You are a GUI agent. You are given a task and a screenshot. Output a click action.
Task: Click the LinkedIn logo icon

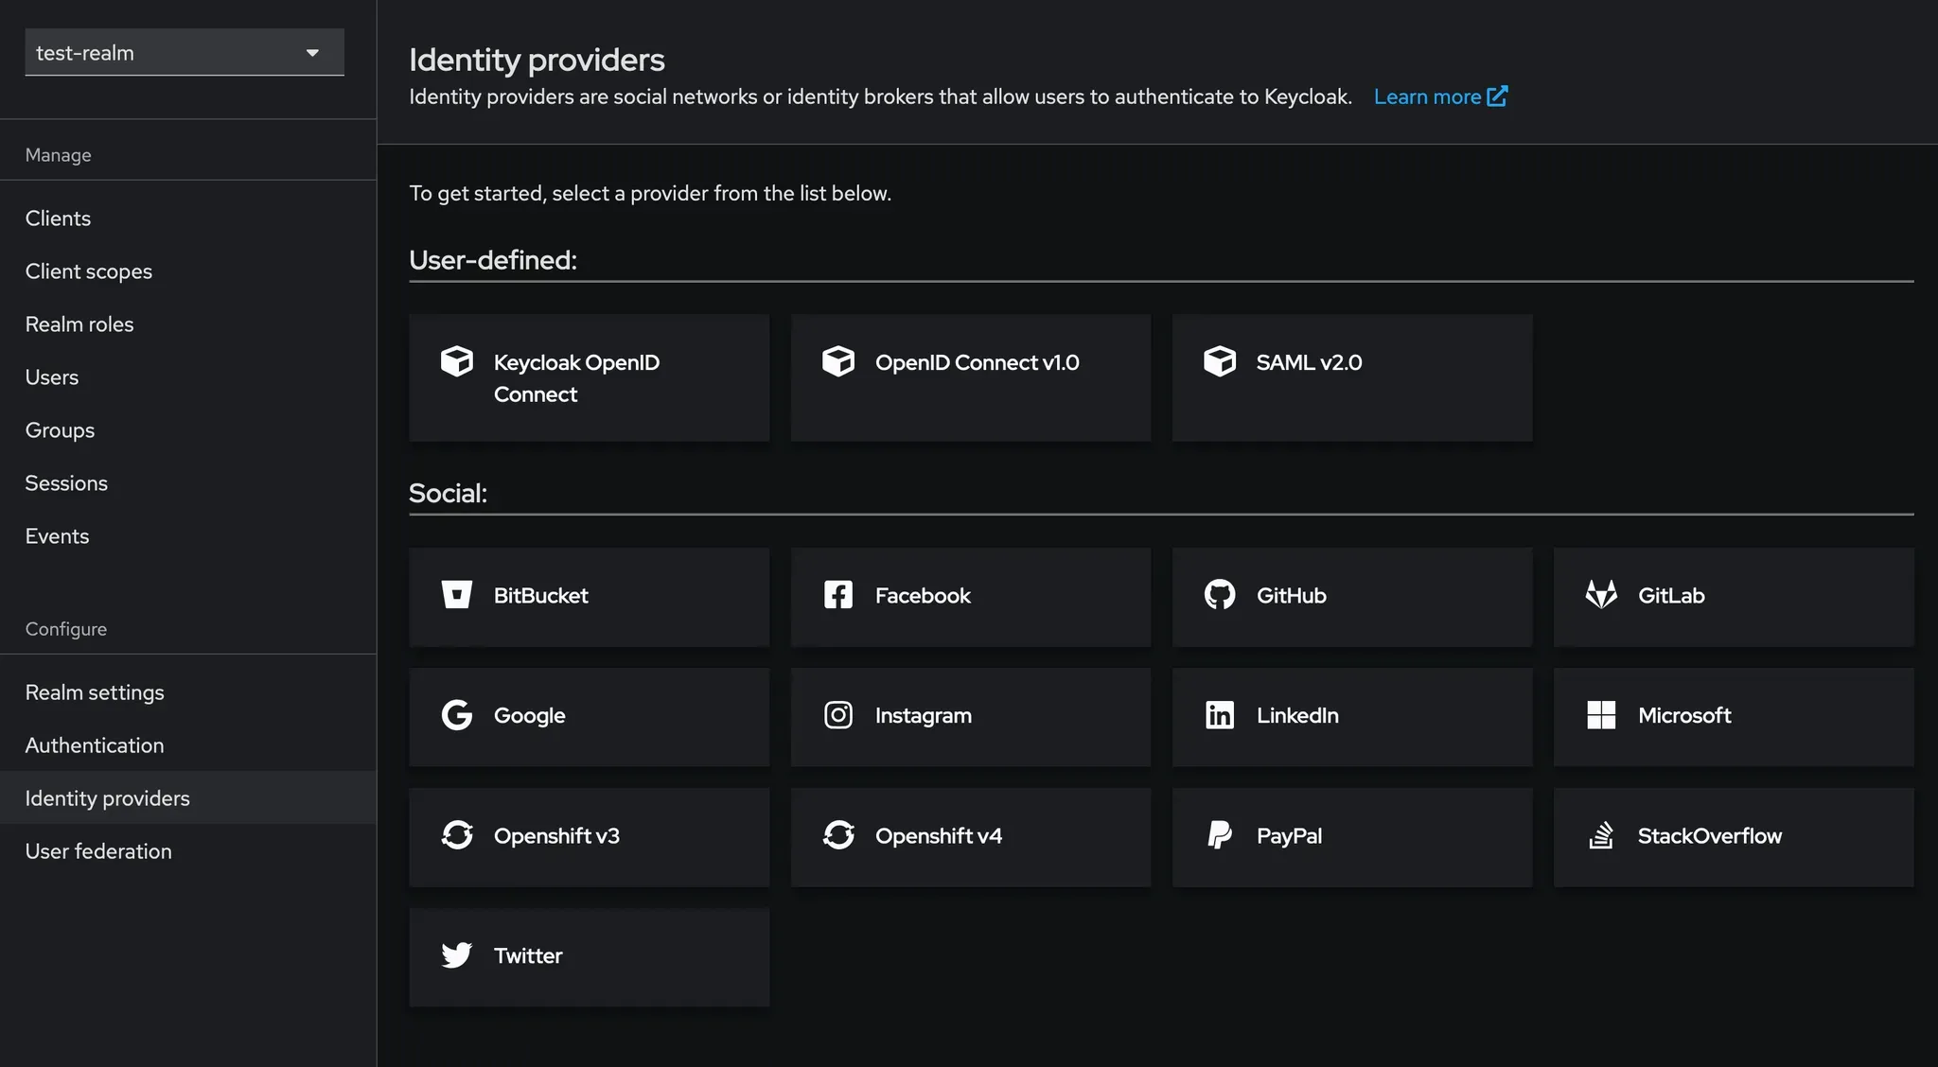tap(1220, 715)
